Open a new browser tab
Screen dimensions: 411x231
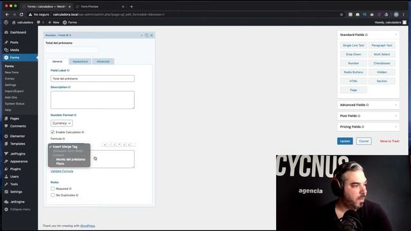point(131,6)
